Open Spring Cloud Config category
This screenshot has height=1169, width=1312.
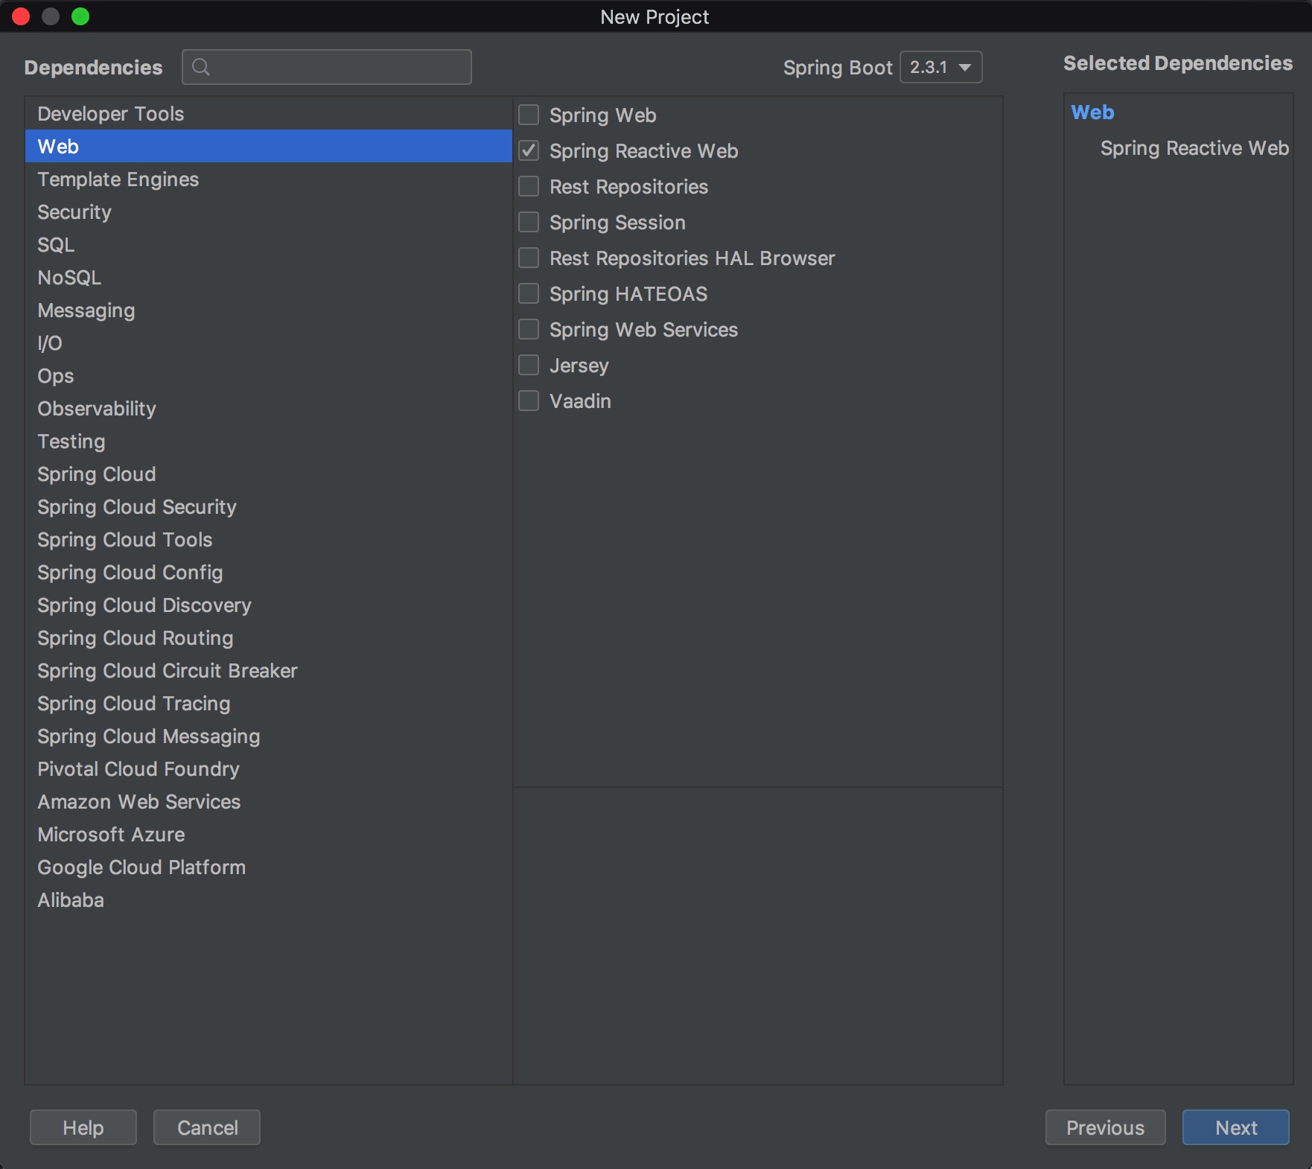coord(269,573)
